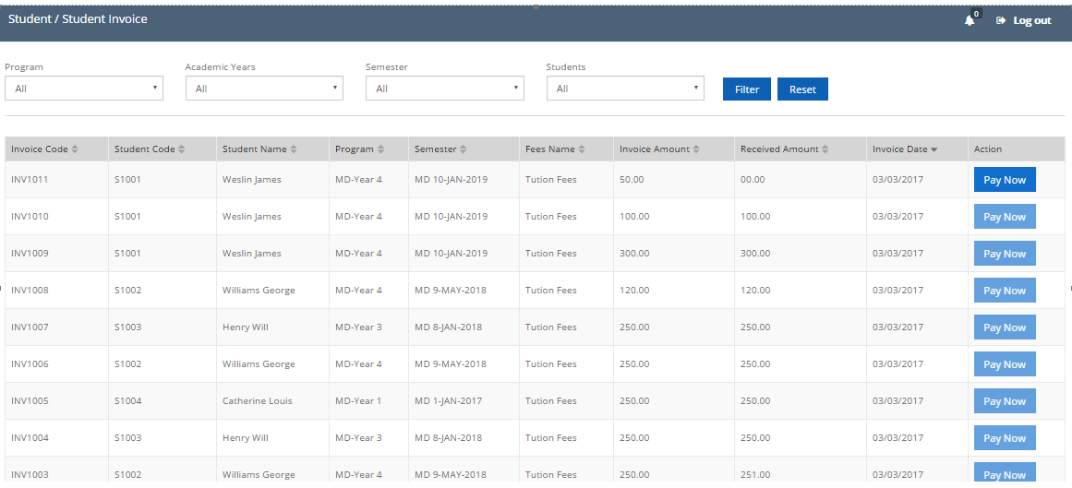Click MD-Year 3 in INV1004 row
The height and width of the screenshot is (488, 1072).
pyautogui.click(x=358, y=438)
